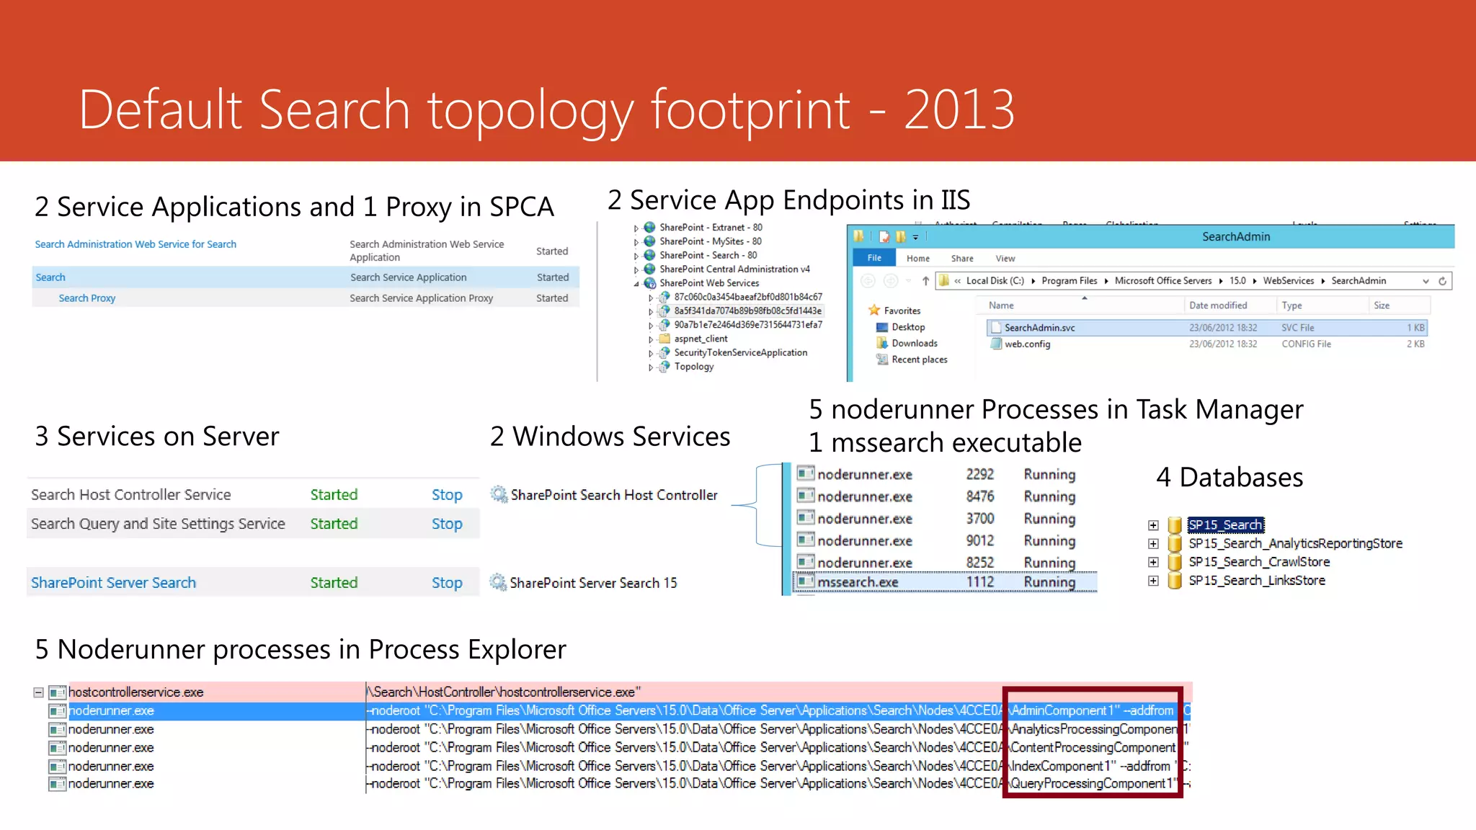Image resolution: width=1476 pixels, height=830 pixels.
Task: Open the Search Proxy link
Action: click(x=87, y=298)
